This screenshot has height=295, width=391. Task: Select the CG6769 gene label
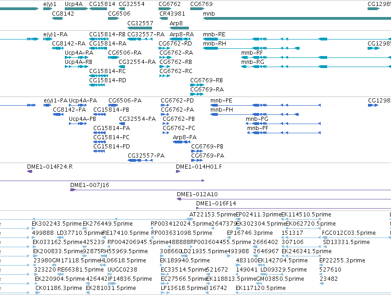[x=202, y=4]
